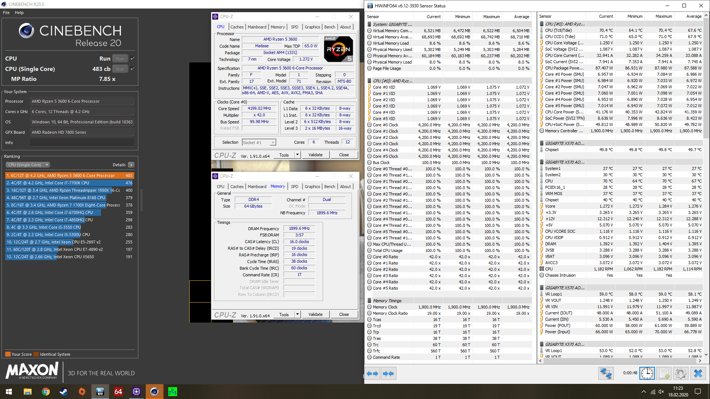The height and width of the screenshot is (399, 710).
Task: Click the HWiNFO clock reset timer icon
Action: coord(647,374)
